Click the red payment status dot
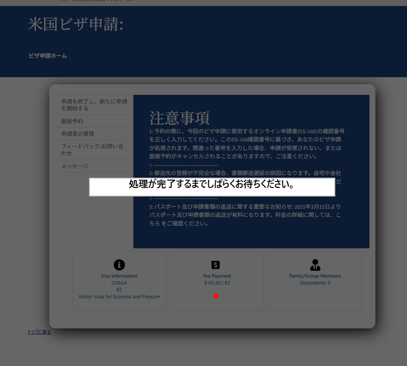This screenshot has height=366, width=407. click(216, 296)
